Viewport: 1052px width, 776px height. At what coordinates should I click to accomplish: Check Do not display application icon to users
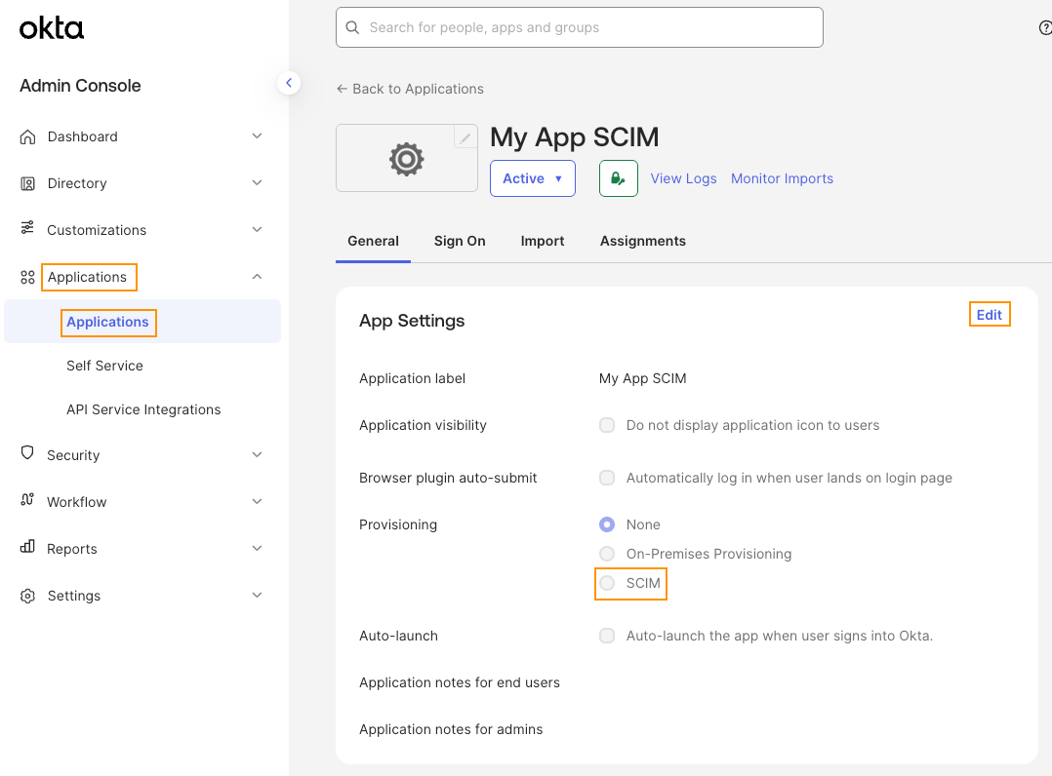tap(607, 425)
